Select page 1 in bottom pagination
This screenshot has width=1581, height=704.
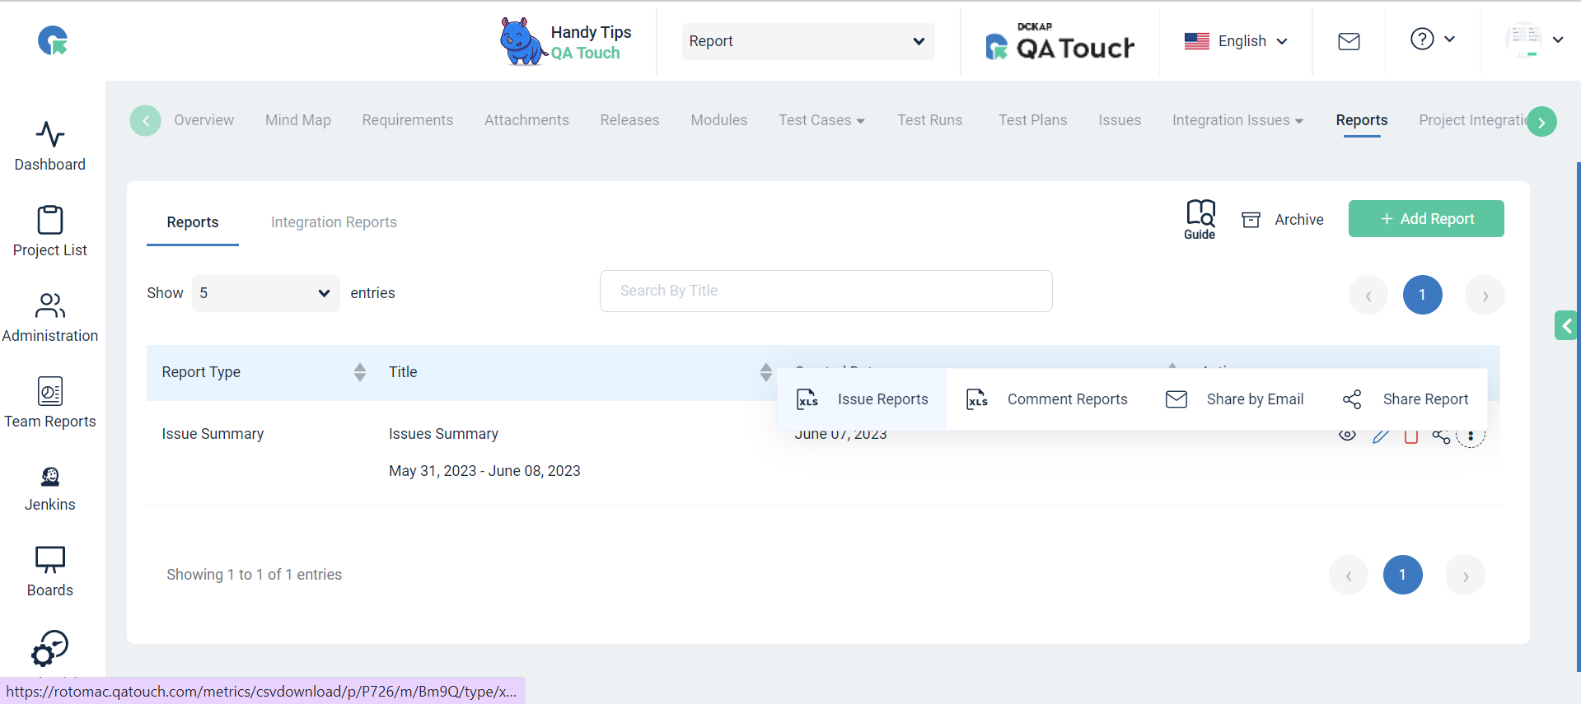1402,575
